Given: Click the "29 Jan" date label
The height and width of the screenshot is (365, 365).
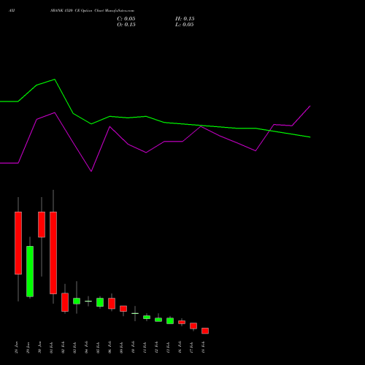Looking at the screenshot, I should 28,347.
